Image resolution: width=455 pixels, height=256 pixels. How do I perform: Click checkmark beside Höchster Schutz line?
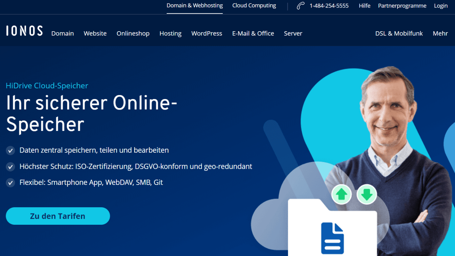pyautogui.click(x=11, y=167)
